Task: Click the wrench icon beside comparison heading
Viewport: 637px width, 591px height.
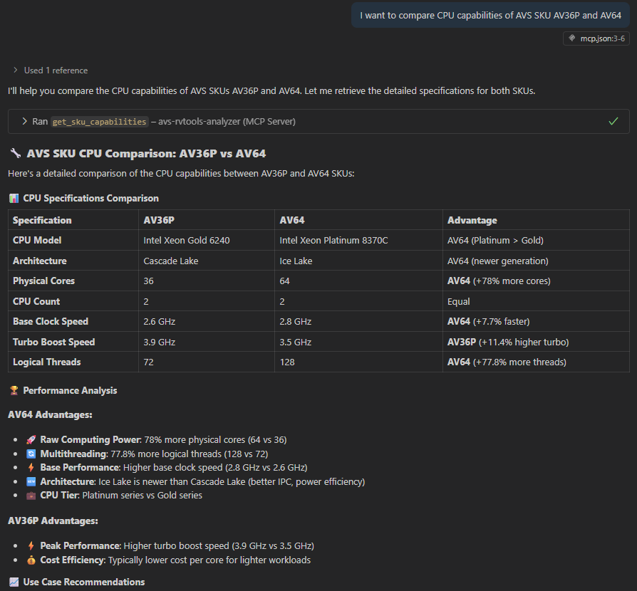Action: [16, 153]
